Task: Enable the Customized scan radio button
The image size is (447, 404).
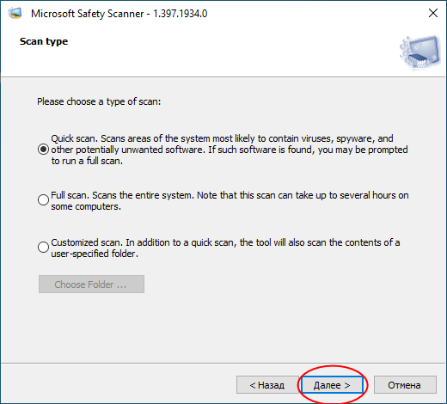Action: pyautogui.click(x=43, y=247)
